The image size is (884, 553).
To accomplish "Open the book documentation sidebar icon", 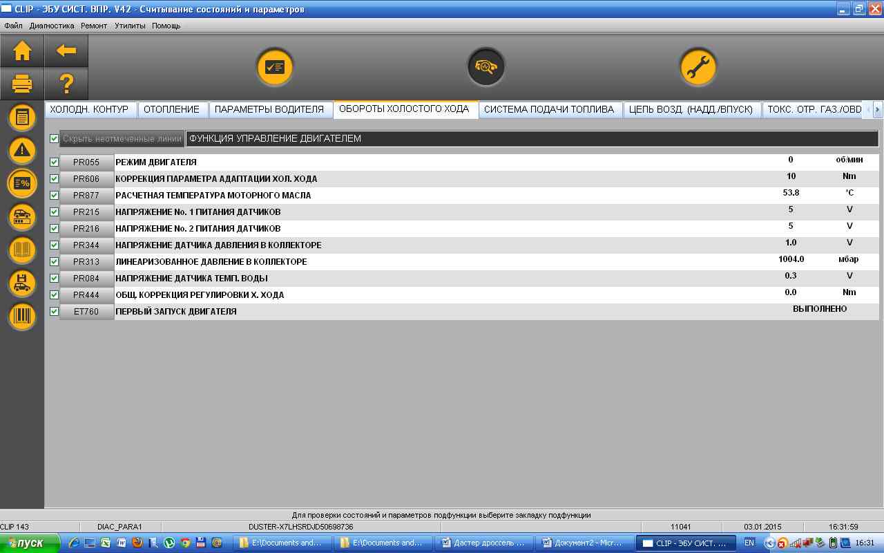I will (x=22, y=250).
